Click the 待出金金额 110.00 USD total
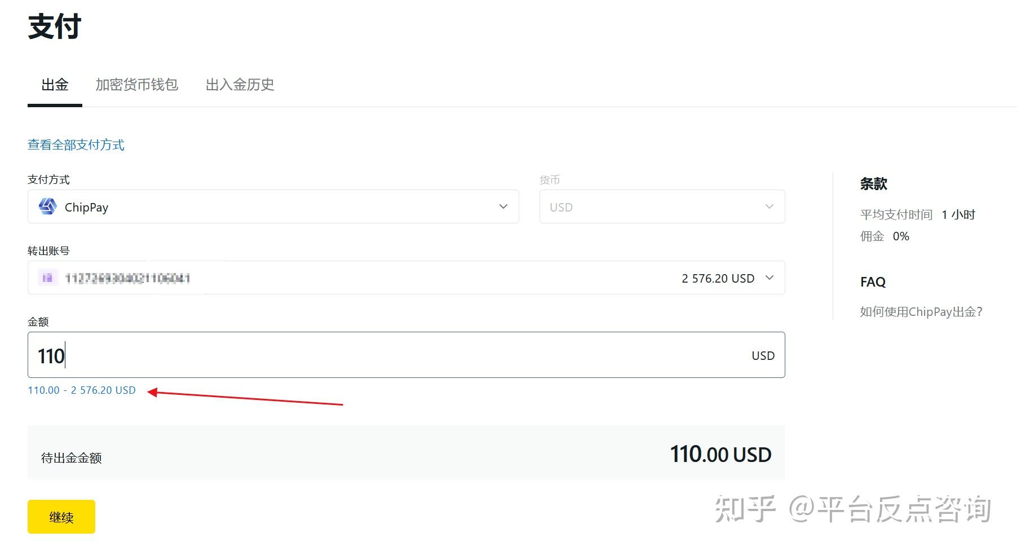Image resolution: width=1017 pixels, height=550 pixels. [x=720, y=455]
